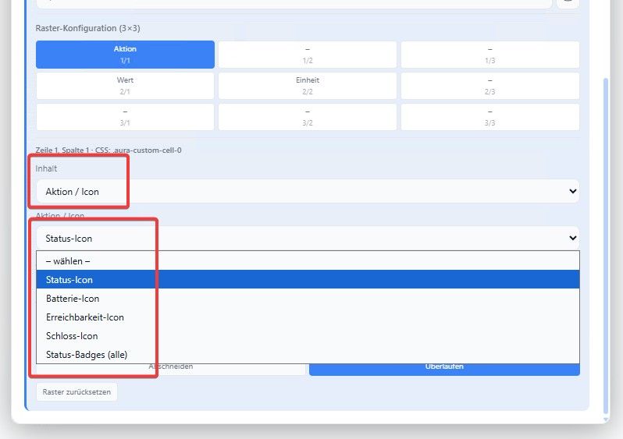The width and height of the screenshot is (623, 439).
Task: Click the Inhalt label
Action: (x=46, y=168)
